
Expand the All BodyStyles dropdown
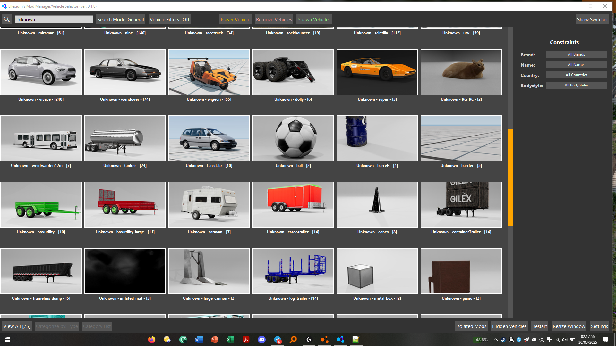click(576, 85)
